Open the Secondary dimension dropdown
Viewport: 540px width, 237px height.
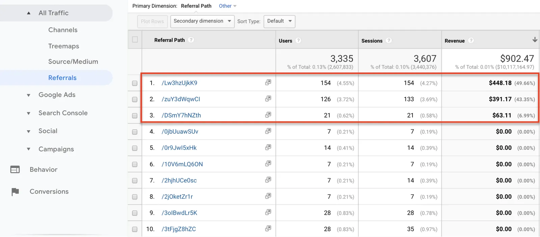202,21
